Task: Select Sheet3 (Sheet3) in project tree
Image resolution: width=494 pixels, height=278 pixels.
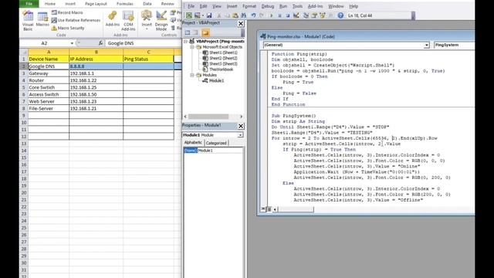Action: (x=223, y=64)
